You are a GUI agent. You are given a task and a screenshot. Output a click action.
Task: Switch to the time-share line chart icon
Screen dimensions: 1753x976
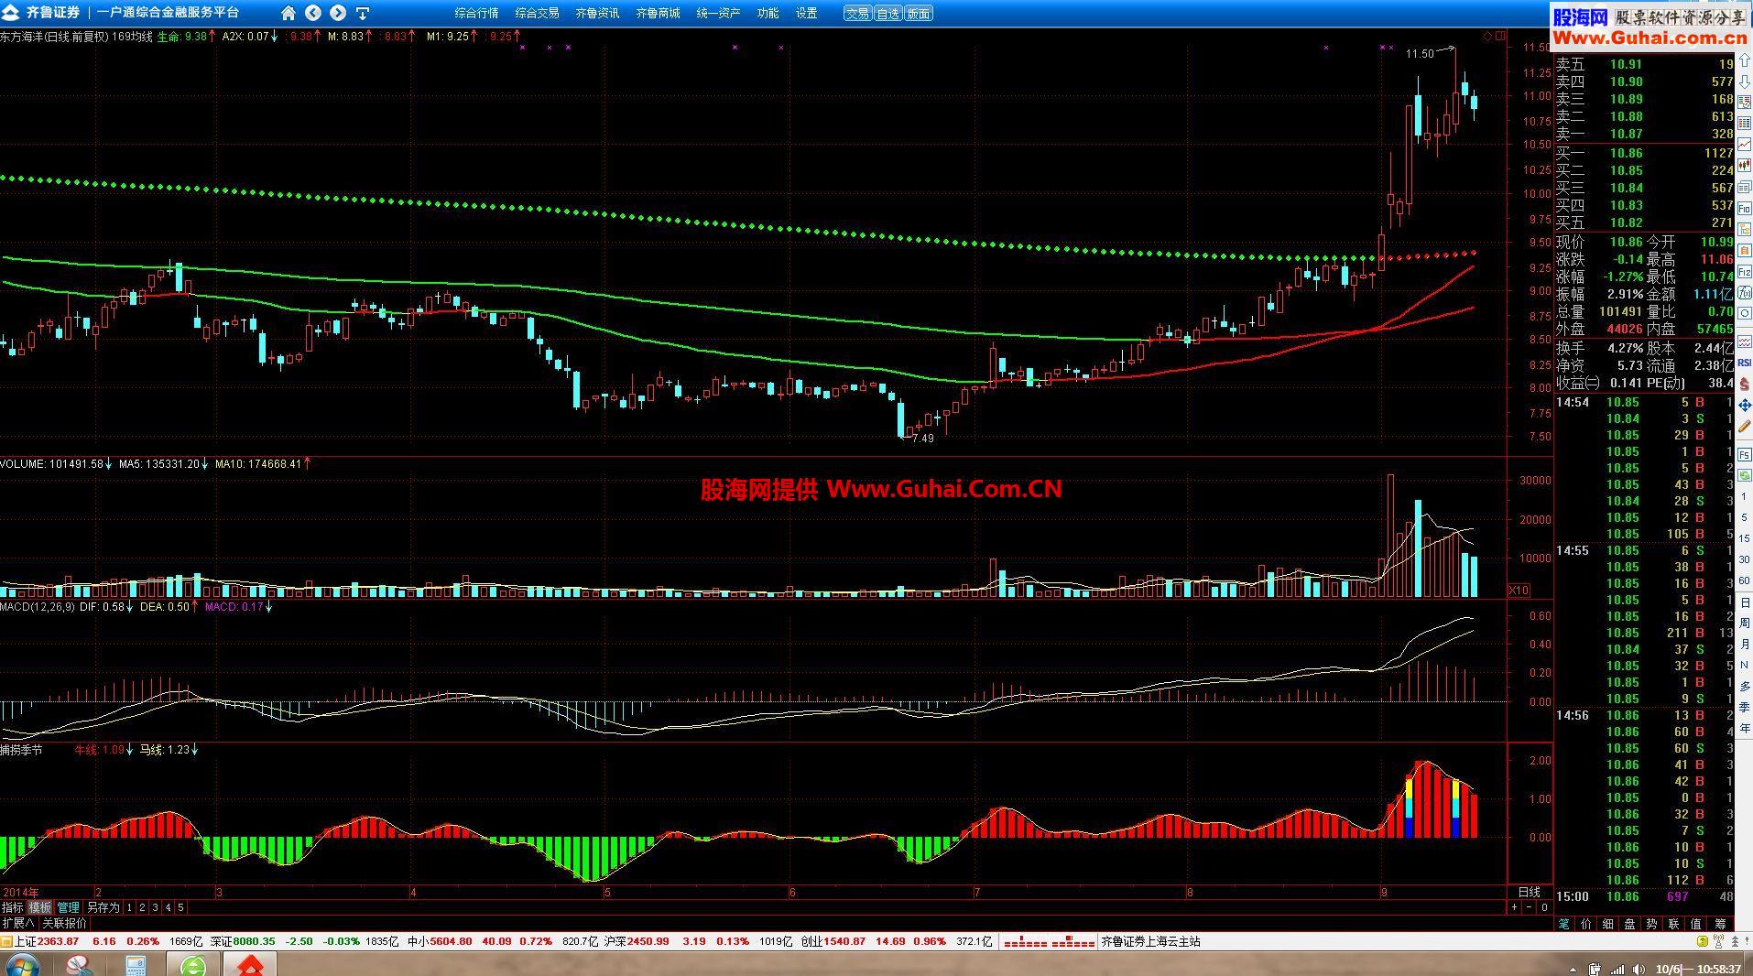(x=1744, y=144)
